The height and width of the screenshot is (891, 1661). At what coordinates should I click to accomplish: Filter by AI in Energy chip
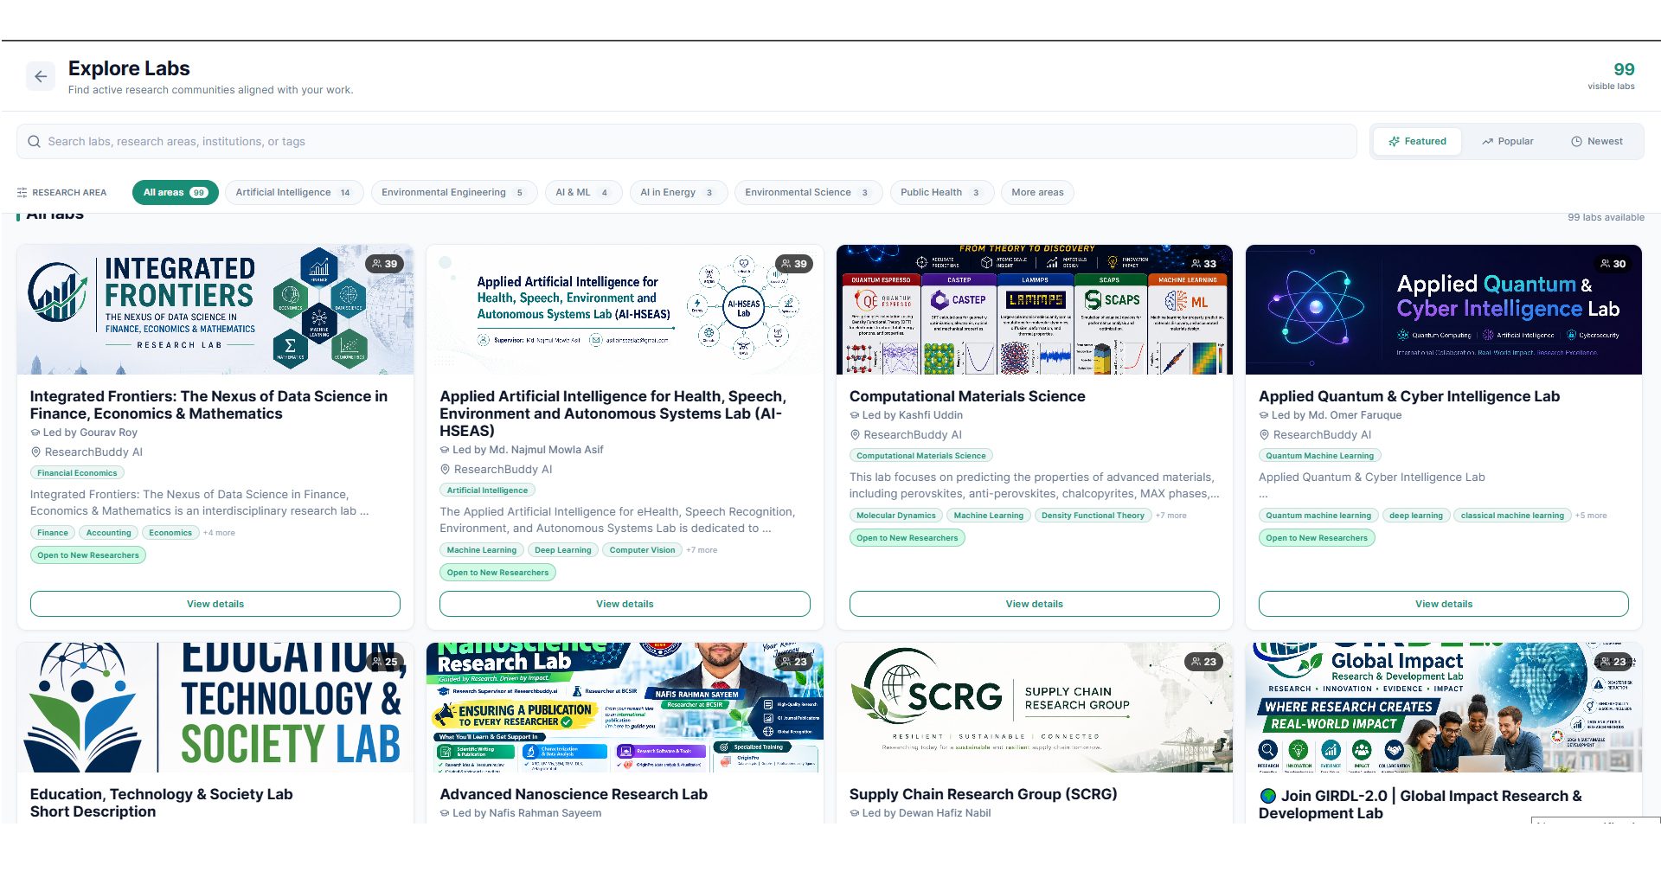point(677,193)
